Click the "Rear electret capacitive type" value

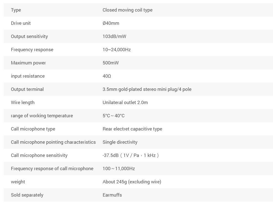132,129
